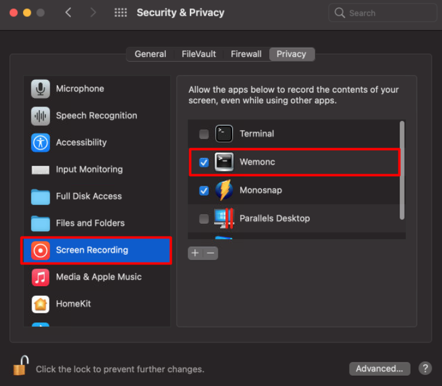Switch to the General tab

(x=150, y=54)
